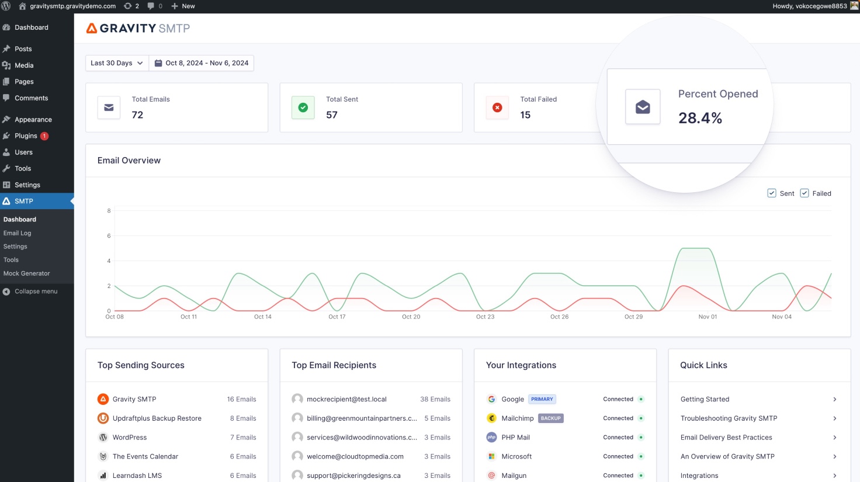Click billing@greenmountainpartners.c... recipient
This screenshot has height=482, width=860.
pos(362,418)
